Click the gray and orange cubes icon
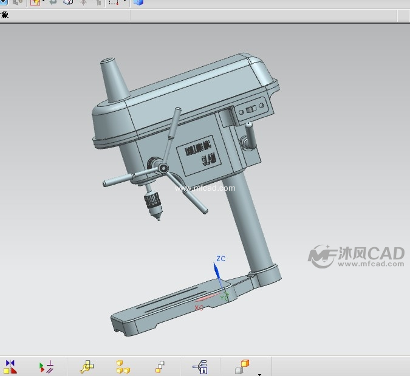410x376 pixels. click(x=242, y=366)
